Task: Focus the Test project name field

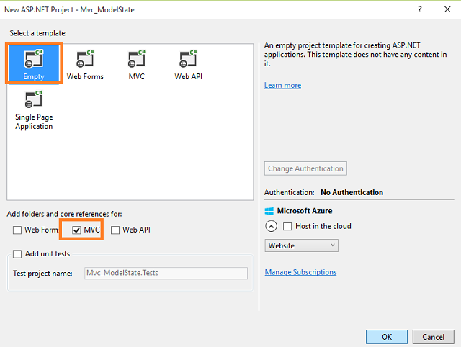Action: tap(166, 273)
